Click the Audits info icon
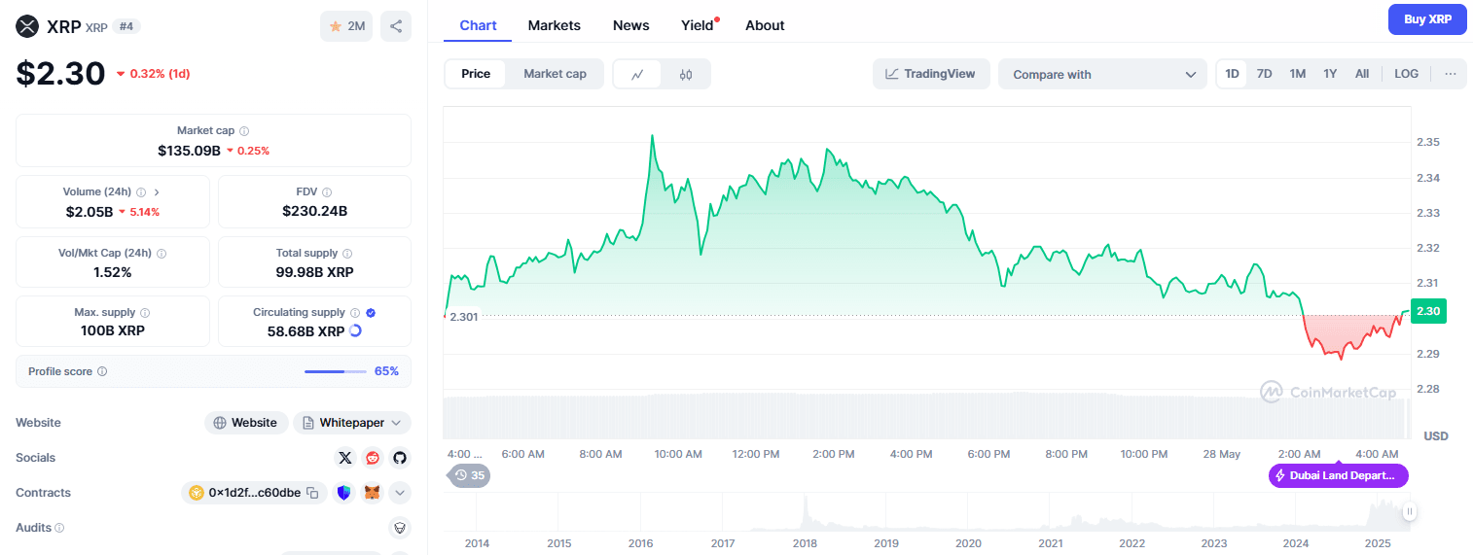The height and width of the screenshot is (555, 1473). tap(59, 528)
